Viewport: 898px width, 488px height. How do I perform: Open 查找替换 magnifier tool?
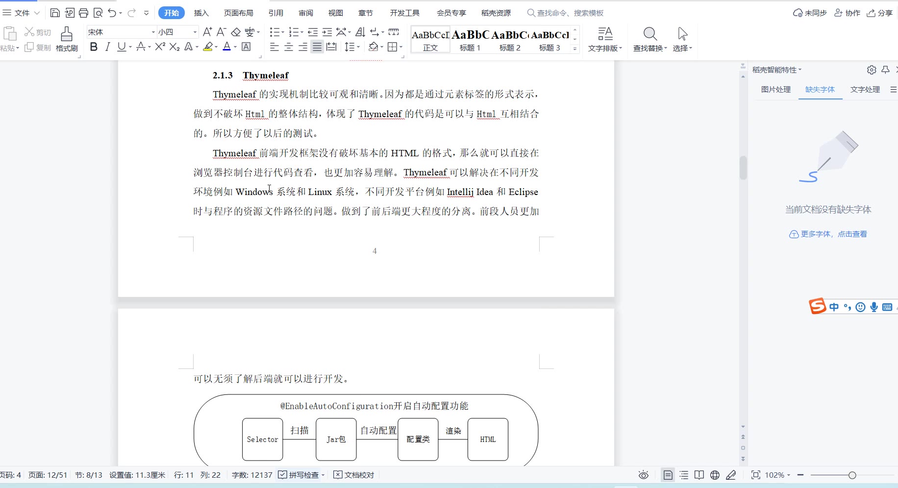[650, 39]
